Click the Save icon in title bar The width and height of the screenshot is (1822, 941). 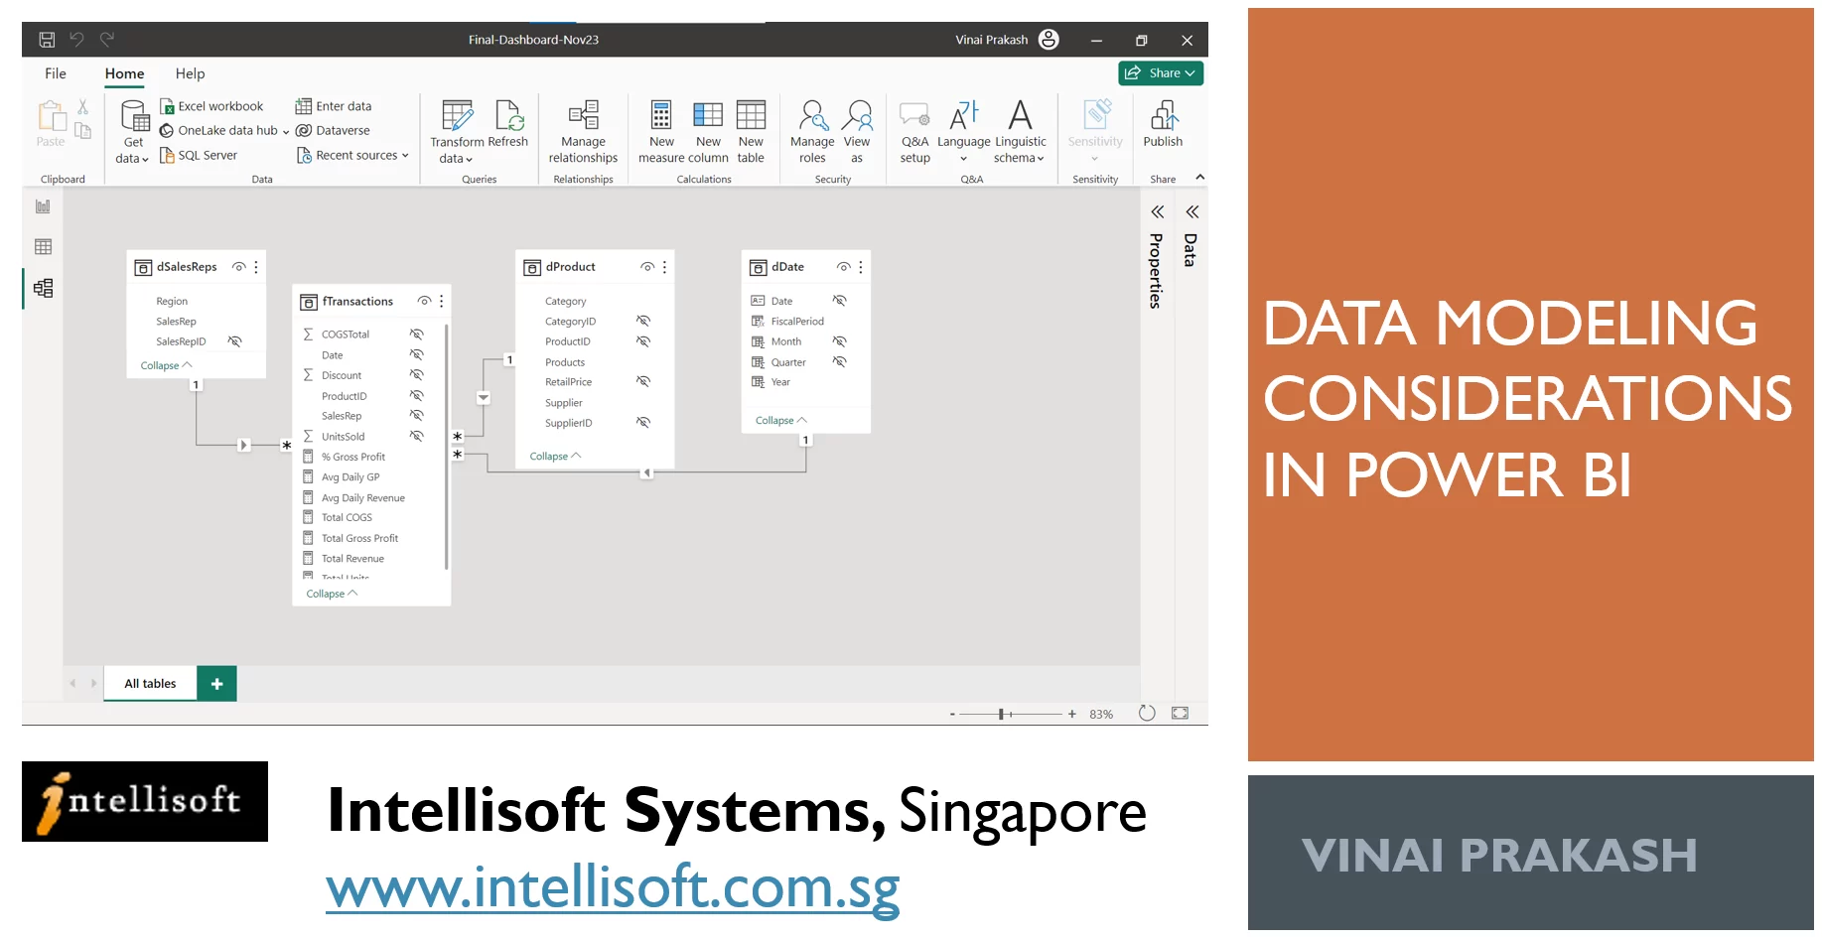[x=47, y=40]
